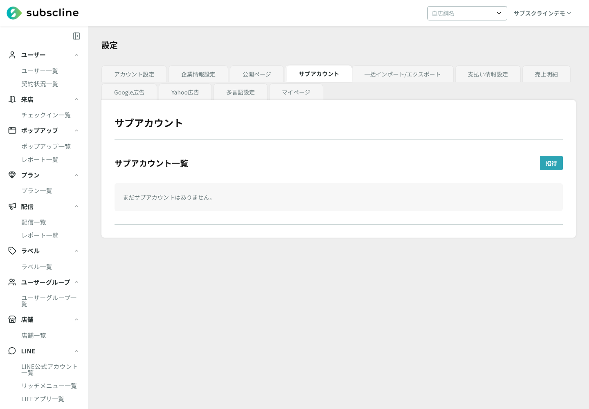This screenshot has width=589, height=409.
Task: Click the 招待 invite button
Action: (551, 163)
